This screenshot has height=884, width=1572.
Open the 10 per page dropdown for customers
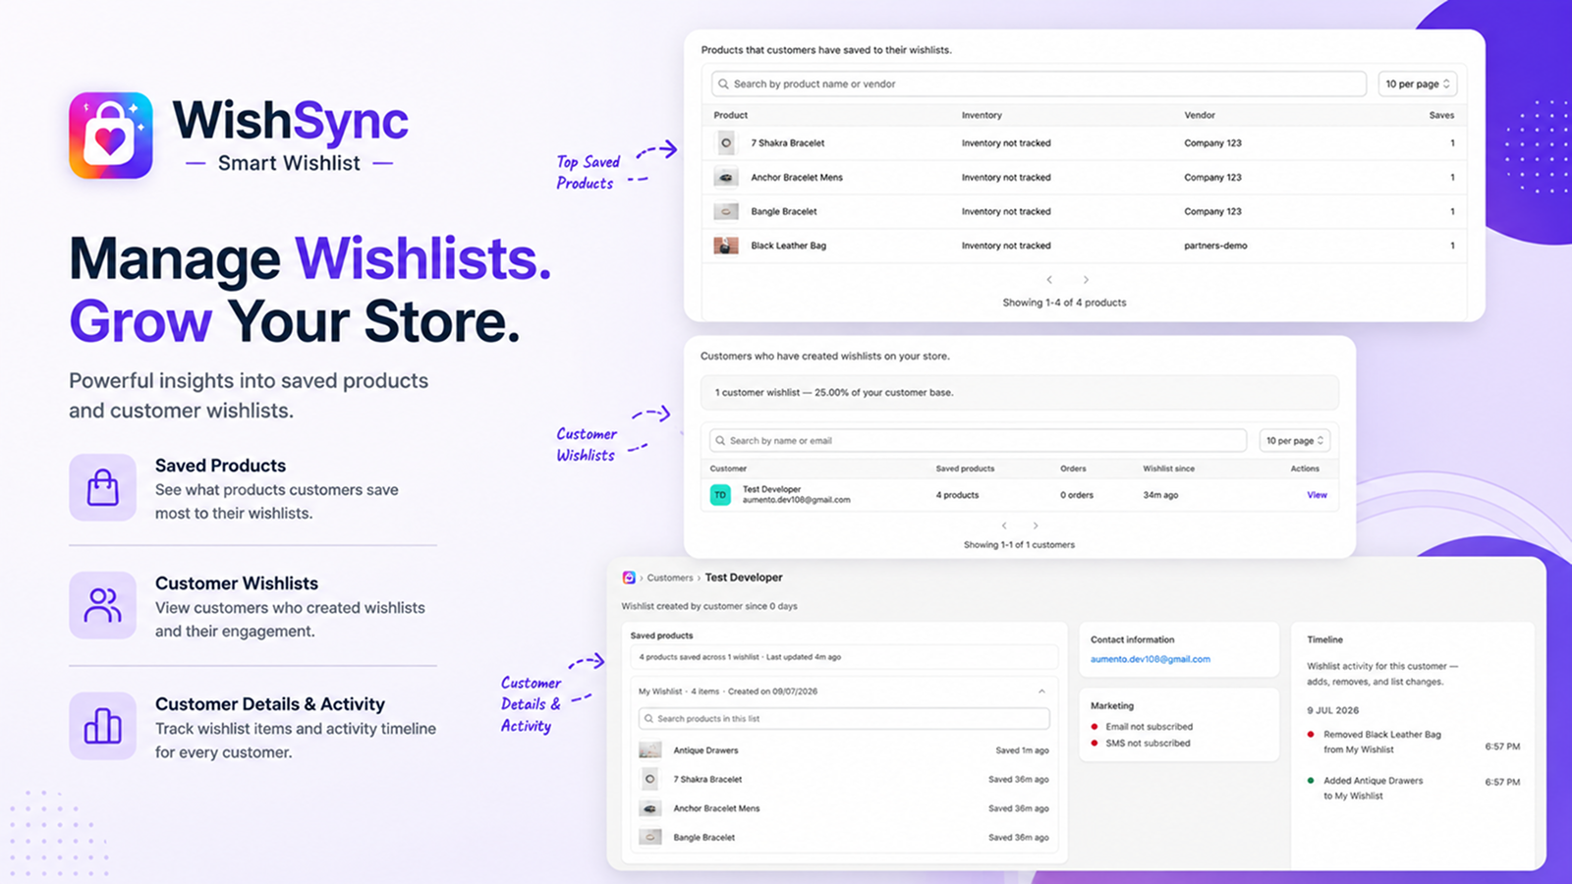tap(1295, 441)
